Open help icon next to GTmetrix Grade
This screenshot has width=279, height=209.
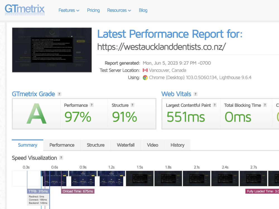(x=59, y=94)
